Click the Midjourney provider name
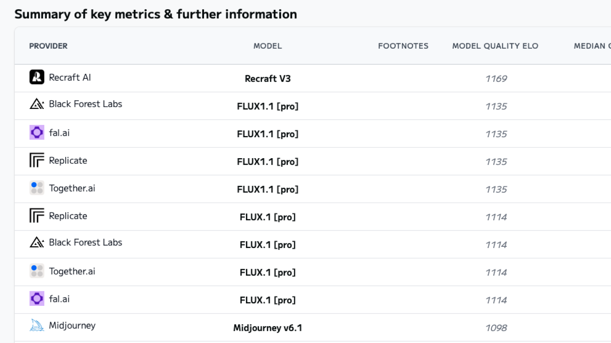The width and height of the screenshot is (611, 343). (72, 326)
